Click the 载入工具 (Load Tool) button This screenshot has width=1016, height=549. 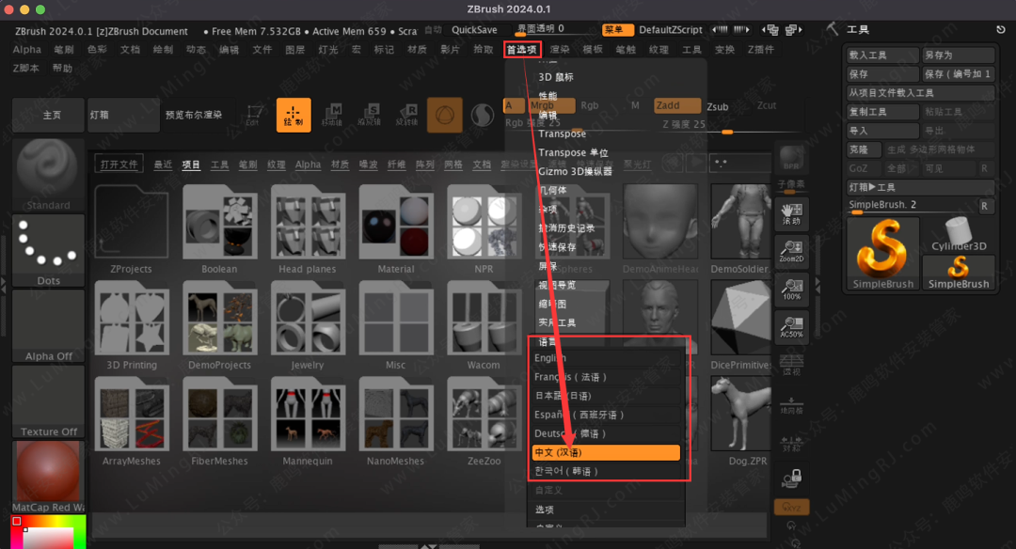tap(880, 55)
